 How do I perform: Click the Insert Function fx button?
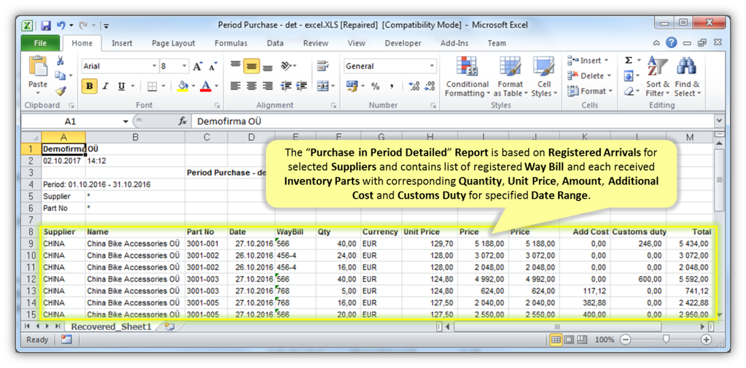point(182,122)
